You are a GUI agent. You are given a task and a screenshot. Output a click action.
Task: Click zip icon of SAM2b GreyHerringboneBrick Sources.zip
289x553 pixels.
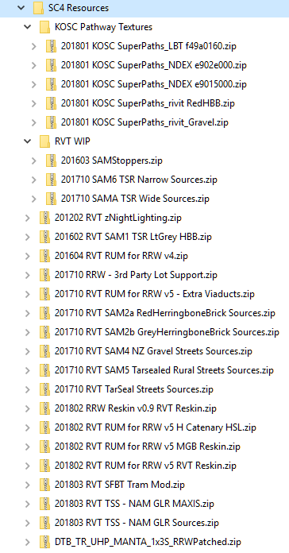(x=44, y=332)
